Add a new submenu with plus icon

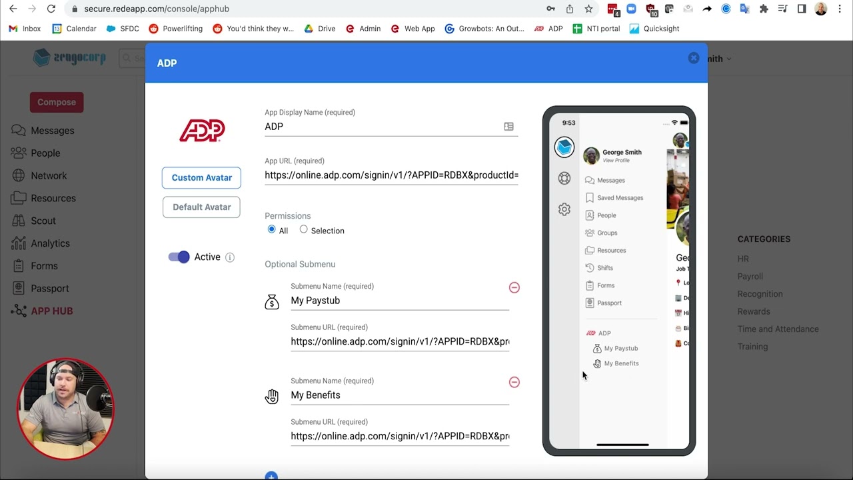pyautogui.click(x=271, y=476)
